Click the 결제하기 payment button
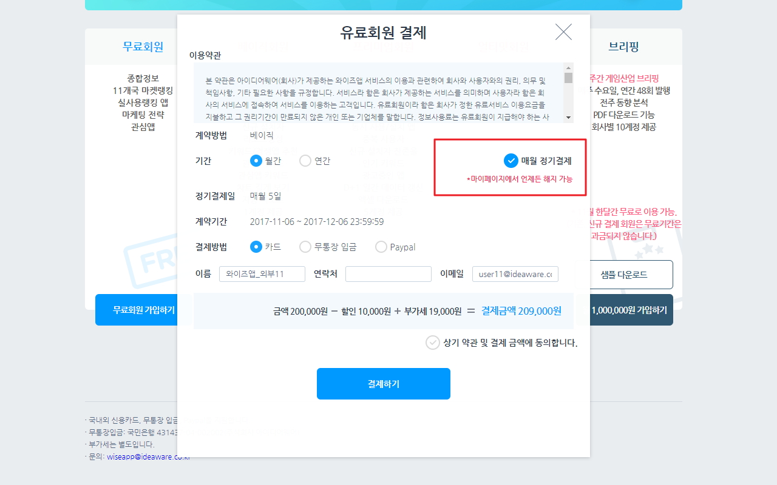Screen dimensions: 777x485 click(x=383, y=383)
